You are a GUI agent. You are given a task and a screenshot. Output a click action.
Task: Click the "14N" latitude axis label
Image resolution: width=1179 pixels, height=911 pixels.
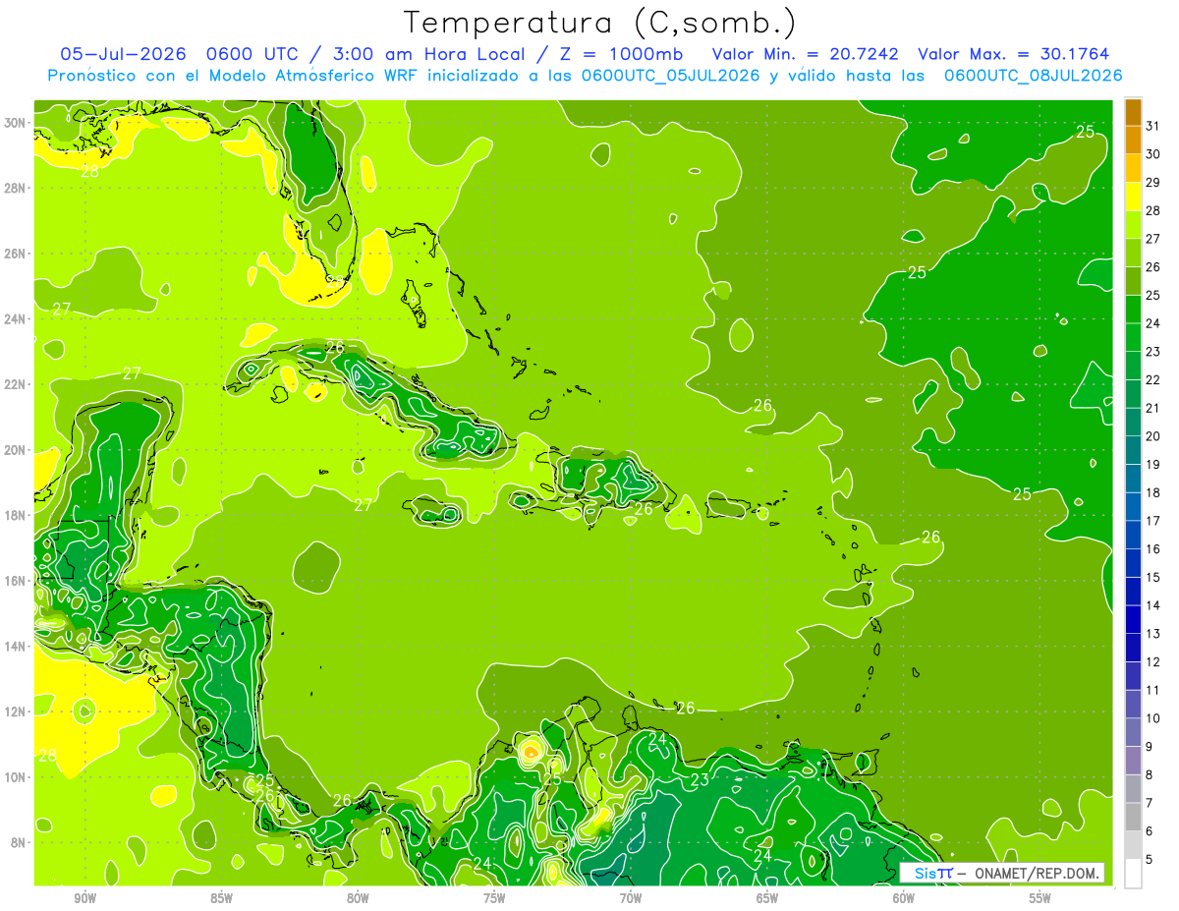17,647
